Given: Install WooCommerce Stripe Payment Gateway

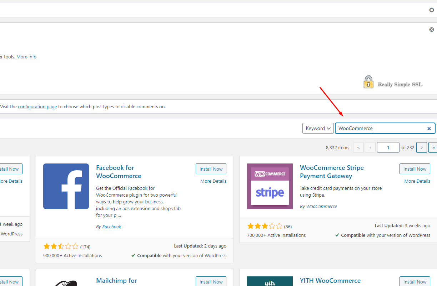Looking at the screenshot, I should (x=415, y=169).
